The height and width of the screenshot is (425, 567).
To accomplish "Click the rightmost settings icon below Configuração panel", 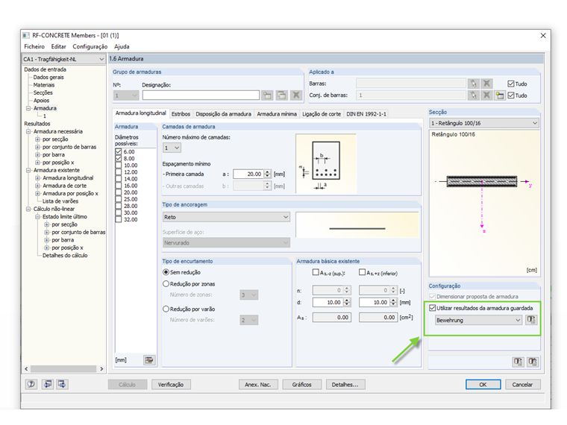I will click(533, 362).
